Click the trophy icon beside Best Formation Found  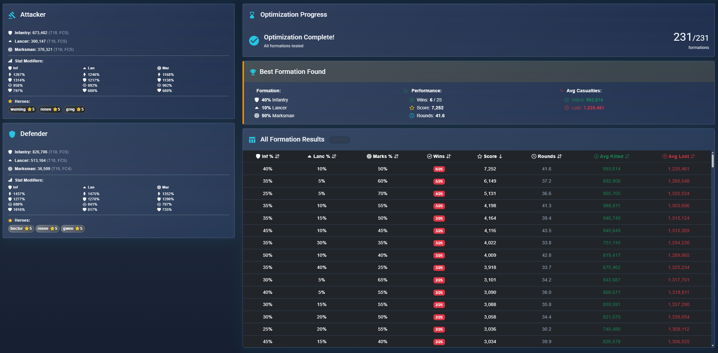point(252,72)
